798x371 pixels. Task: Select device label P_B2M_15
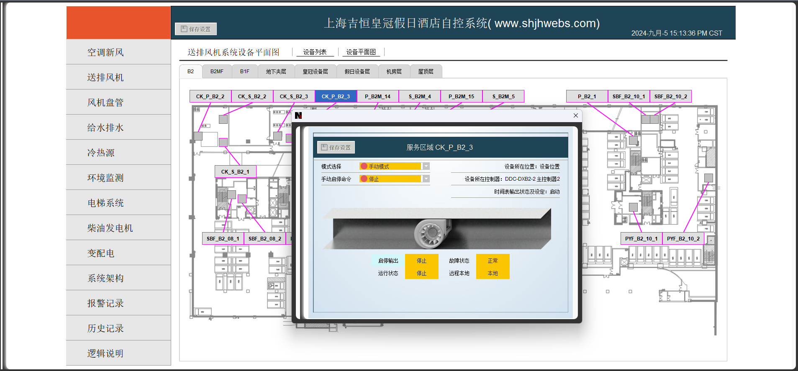click(x=462, y=96)
